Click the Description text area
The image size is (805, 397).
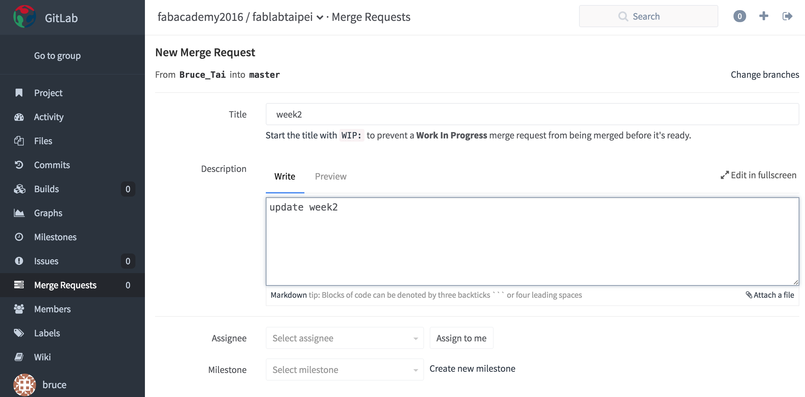tap(532, 241)
